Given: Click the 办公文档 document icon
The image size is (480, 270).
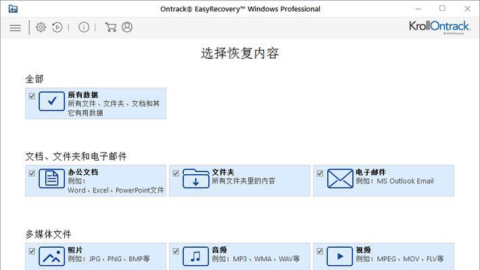Looking at the screenshot, I should 52,179.
